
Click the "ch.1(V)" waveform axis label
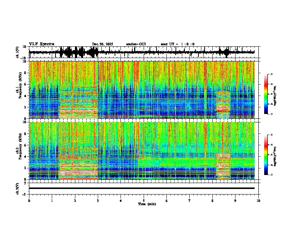click(18, 52)
